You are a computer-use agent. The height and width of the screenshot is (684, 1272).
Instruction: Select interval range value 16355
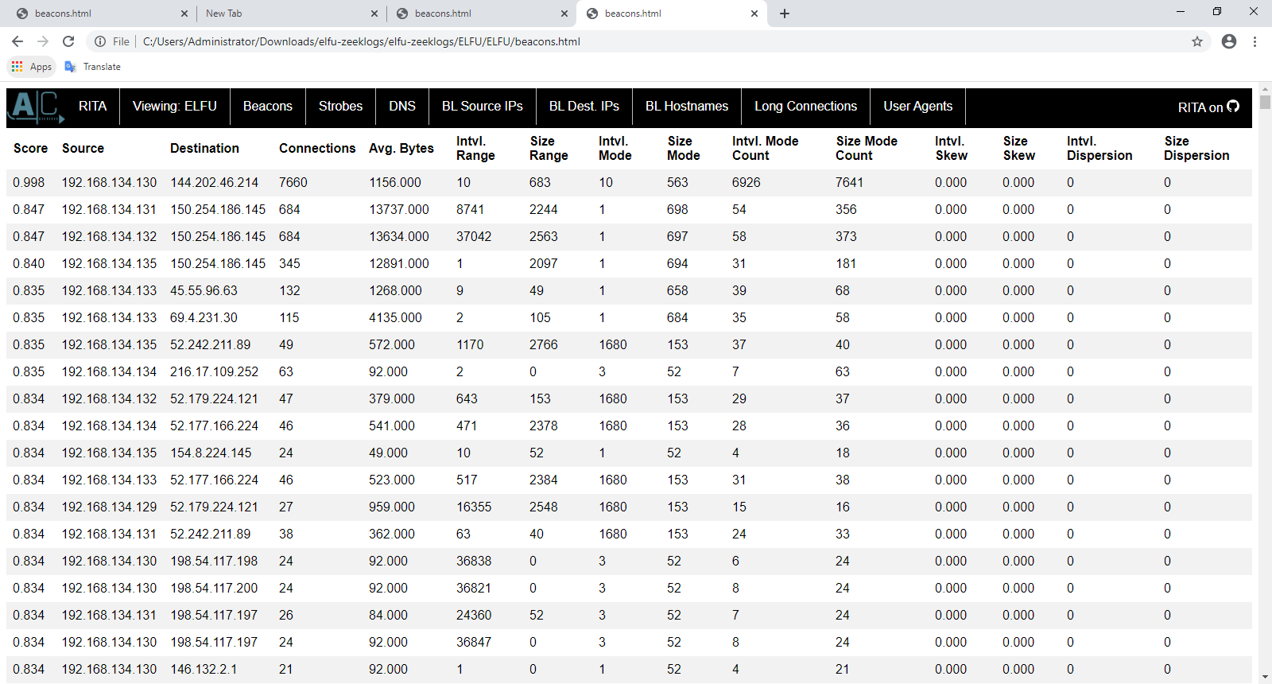point(474,507)
